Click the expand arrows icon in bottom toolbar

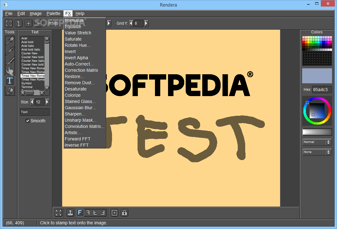59,213
